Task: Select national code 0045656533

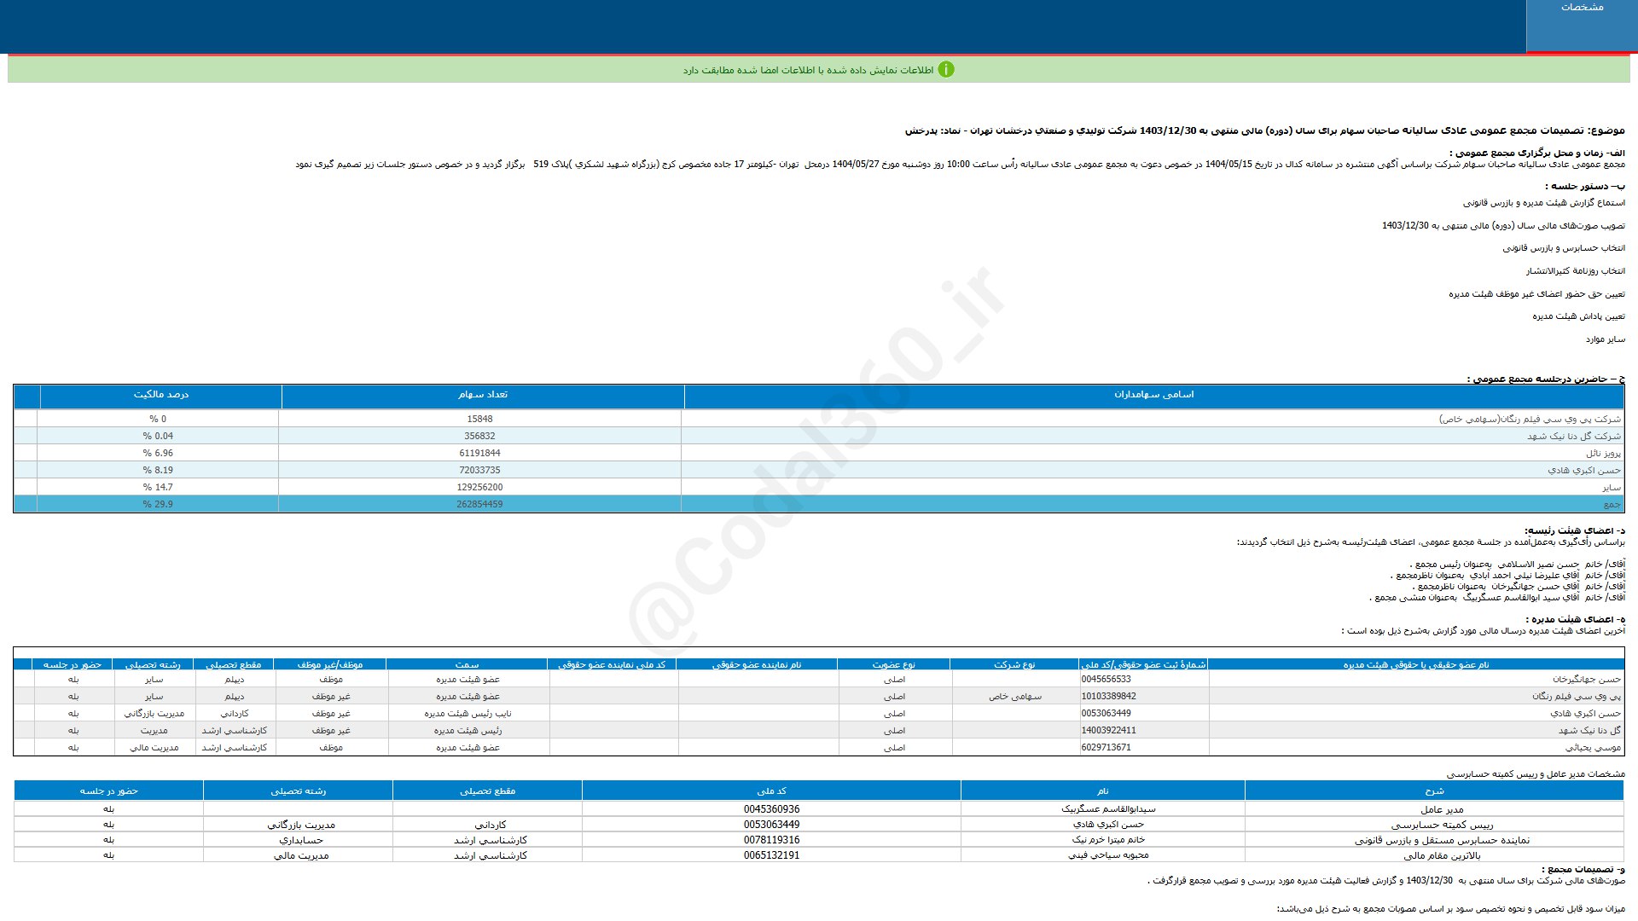Action: (x=1106, y=680)
